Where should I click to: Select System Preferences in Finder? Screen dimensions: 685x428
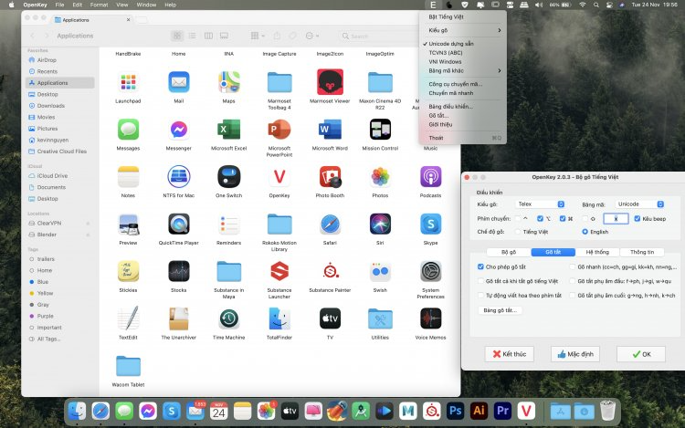click(430, 271)
